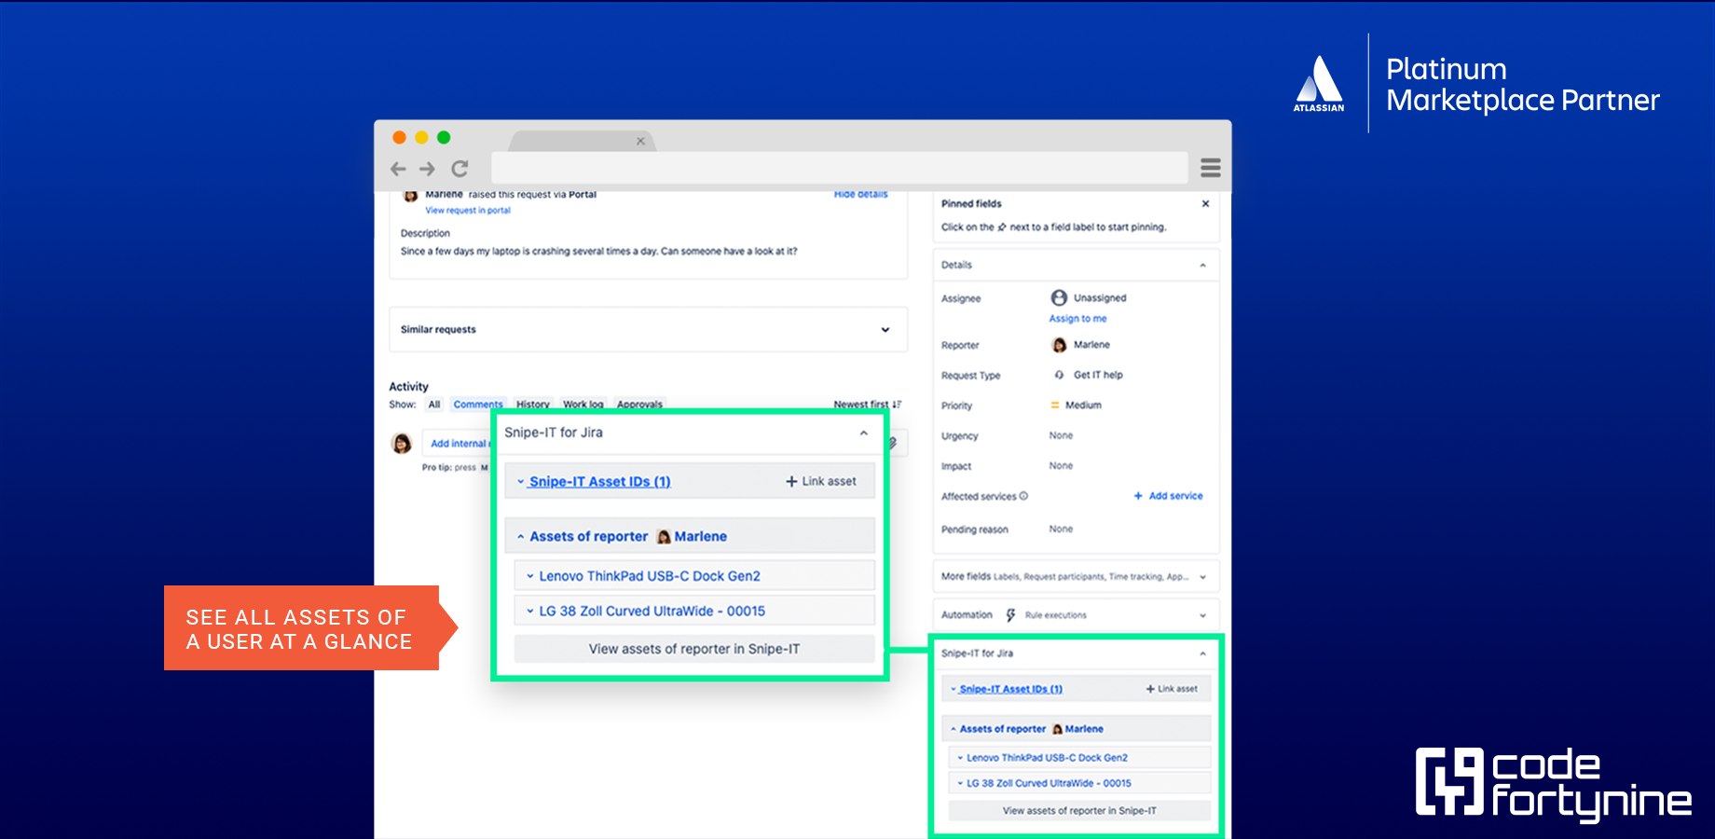Click the Get IT help request type icon
Screen dimensions: 1715x839
click(1059, 375)
